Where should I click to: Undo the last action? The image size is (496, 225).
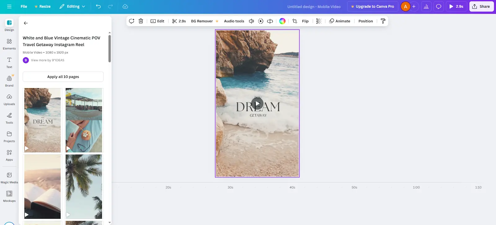point(98,6)
